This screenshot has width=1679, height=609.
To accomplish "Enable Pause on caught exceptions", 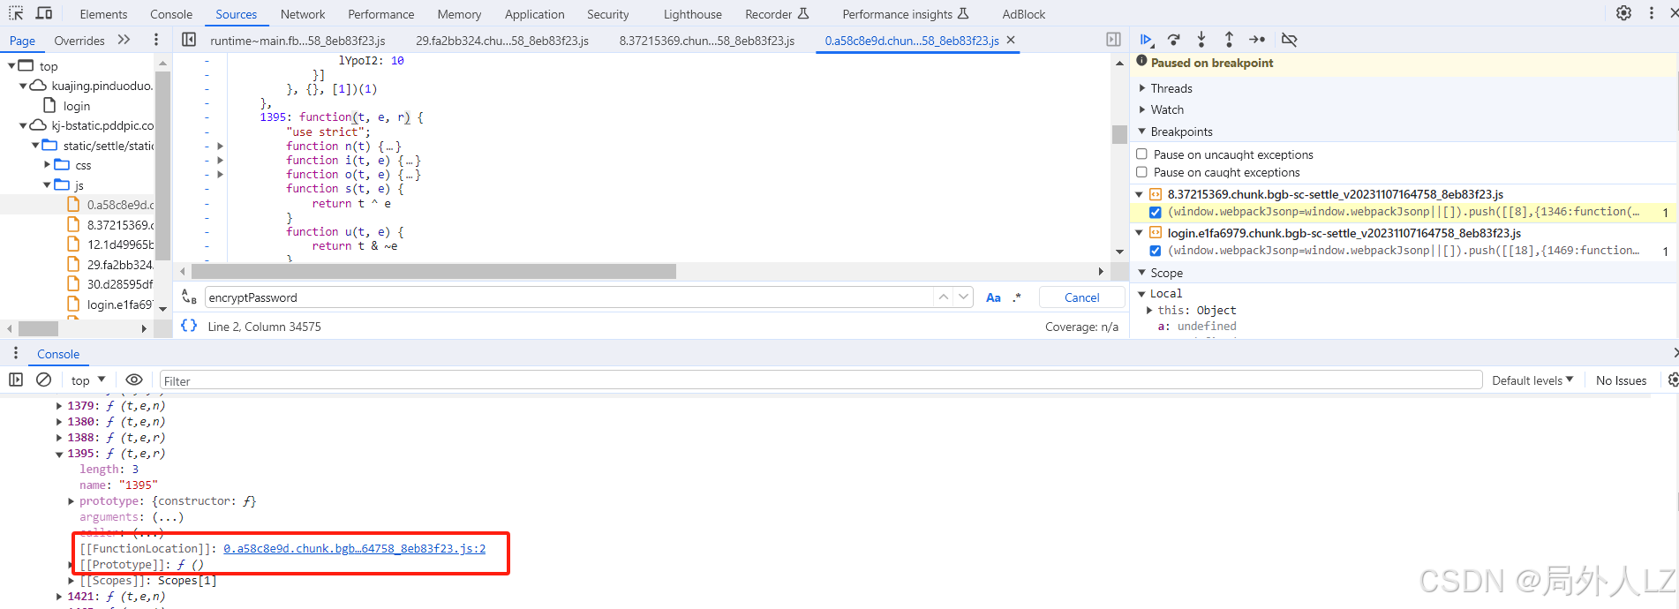I will coord(1141,172).
